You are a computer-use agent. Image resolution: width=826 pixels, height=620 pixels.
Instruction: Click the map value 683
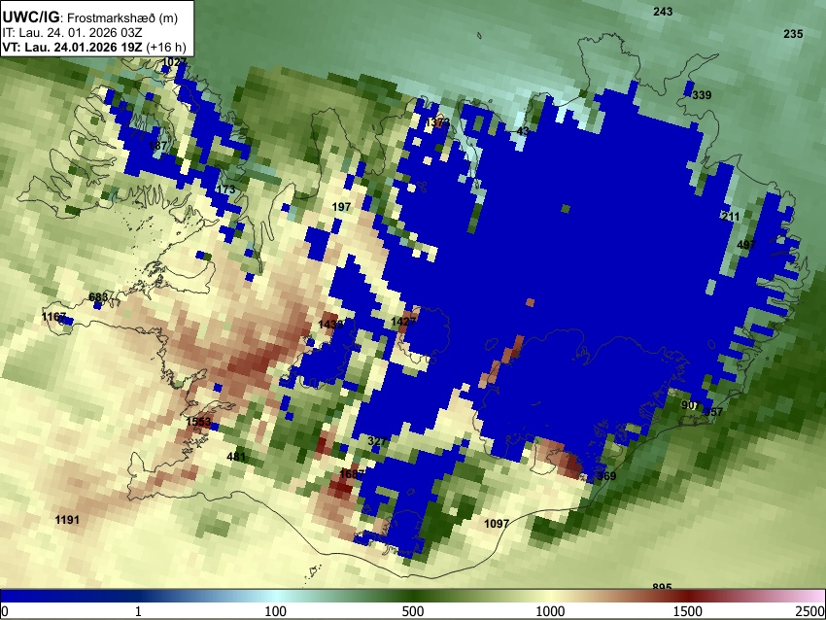pyautogui.click(x=98, y=297)
